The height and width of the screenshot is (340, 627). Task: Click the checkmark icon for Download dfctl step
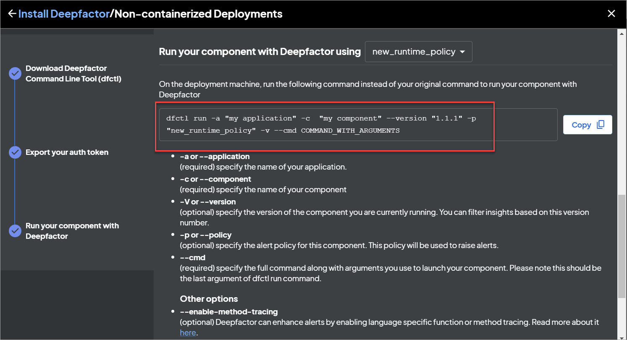point(15,74)
